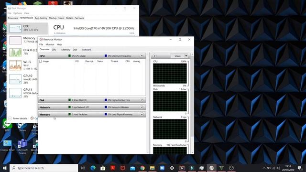
Task: Open Monitor menu in Resource Monitor
Action: coord(50,44)
